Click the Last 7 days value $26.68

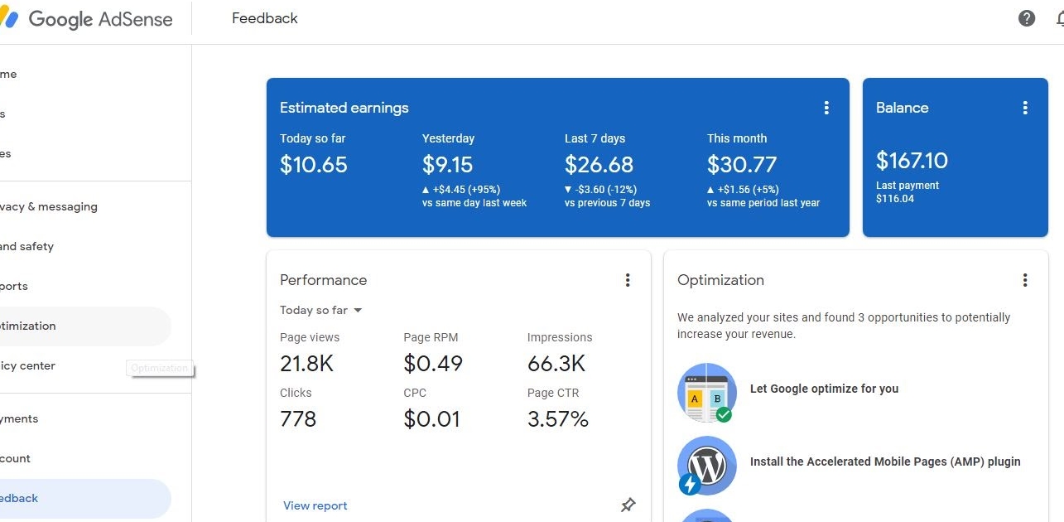click(x=599, y=165)
